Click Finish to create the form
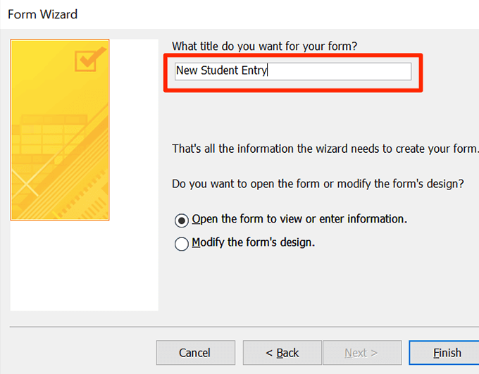Screen dimensions: 479x374 tap(447, 353)
